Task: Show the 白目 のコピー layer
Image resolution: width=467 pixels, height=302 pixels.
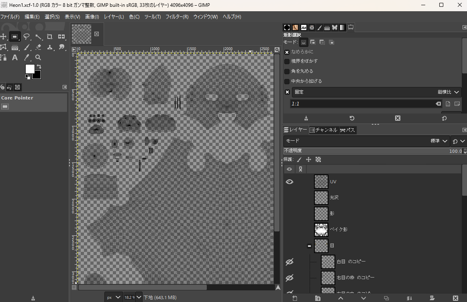Action: click(x=290, y=262)
